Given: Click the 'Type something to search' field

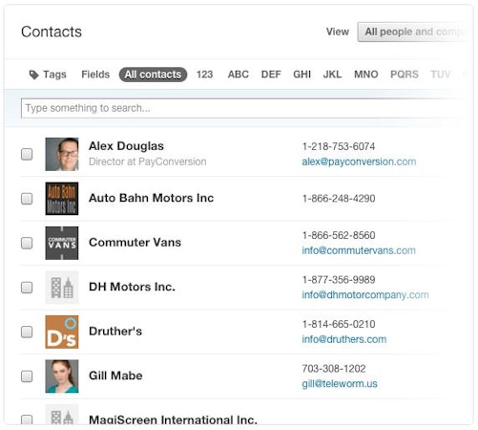Looking at the screenshot, I should pyautogui.click(x=243, y=108).
